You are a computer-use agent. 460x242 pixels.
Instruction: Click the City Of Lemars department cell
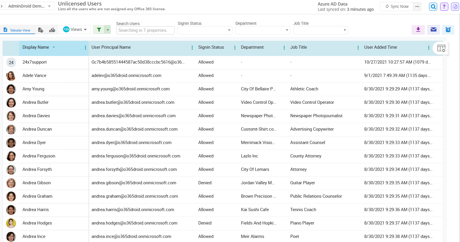[x=255, y=169]
